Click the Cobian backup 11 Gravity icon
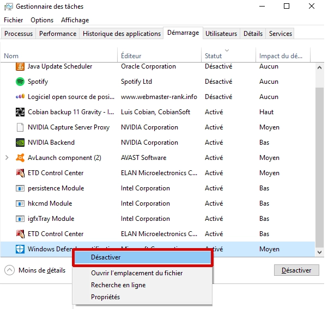 click(x=20, y=112)
